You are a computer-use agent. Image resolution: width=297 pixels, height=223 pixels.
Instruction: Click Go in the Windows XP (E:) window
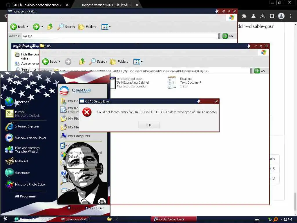[x=228, y=36]
